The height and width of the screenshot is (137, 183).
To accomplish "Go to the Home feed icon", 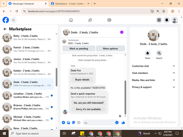I will pos(71,20).
